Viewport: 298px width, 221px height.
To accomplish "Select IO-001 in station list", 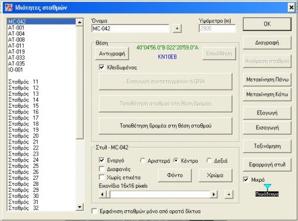I will coord(42,70).
